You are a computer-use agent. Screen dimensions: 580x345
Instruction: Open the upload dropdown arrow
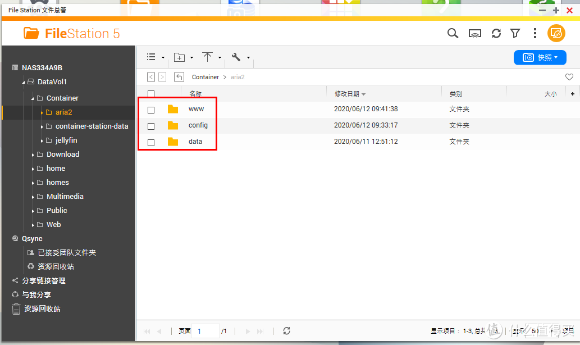click(220, 58)
